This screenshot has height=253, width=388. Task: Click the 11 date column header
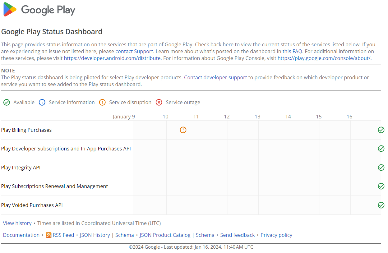coord(196,117)
